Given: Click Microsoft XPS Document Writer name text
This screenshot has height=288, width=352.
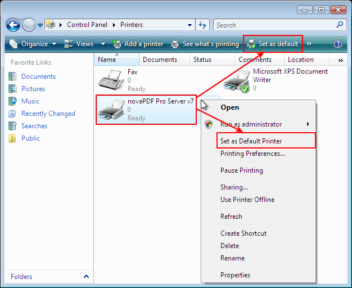Looking at the screenshot, I should pyautogui.click(x=290, y=75).
